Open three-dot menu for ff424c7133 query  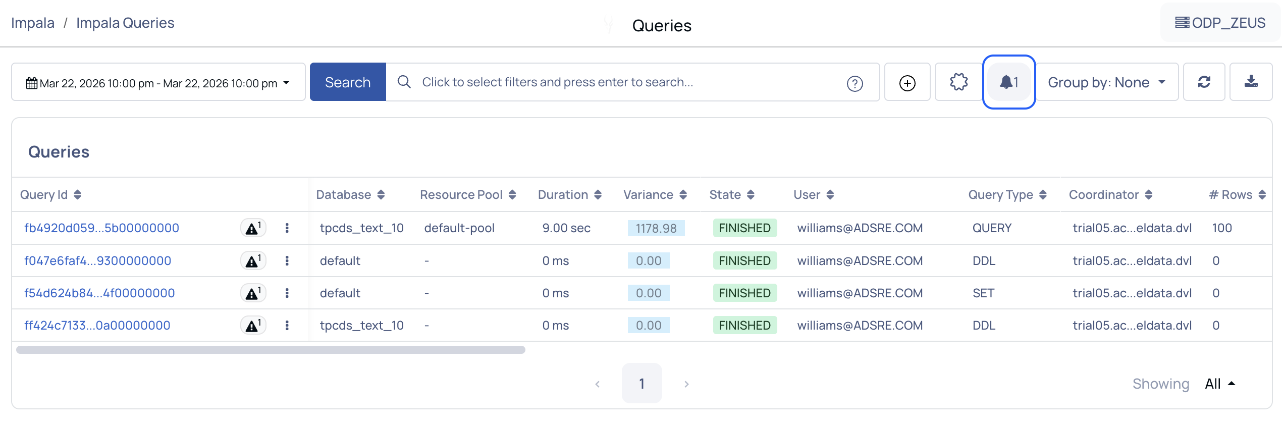(x=287, y=326)
